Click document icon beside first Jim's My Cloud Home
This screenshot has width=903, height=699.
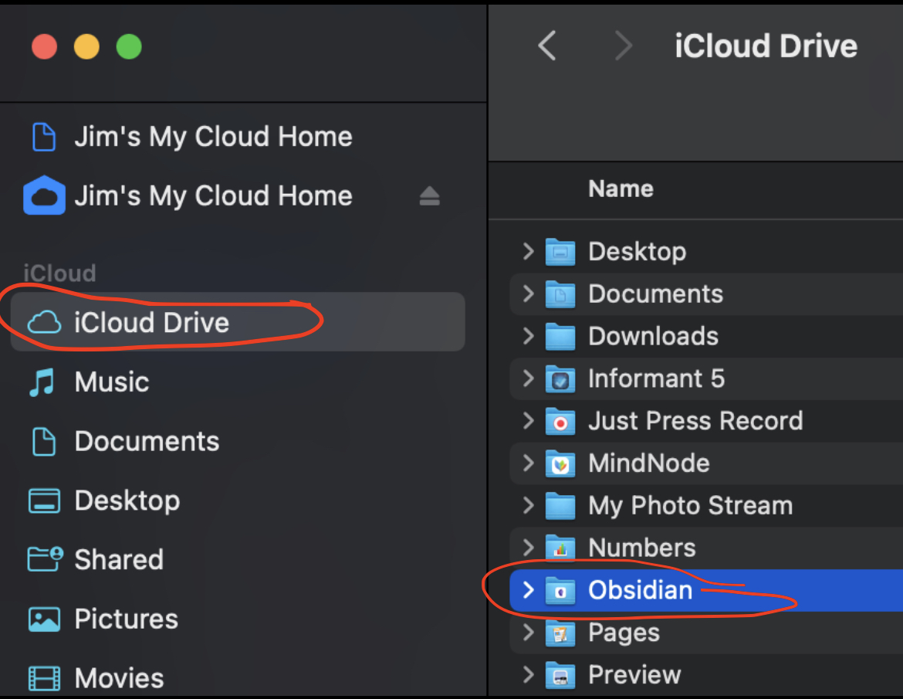[x=44, y=137]
